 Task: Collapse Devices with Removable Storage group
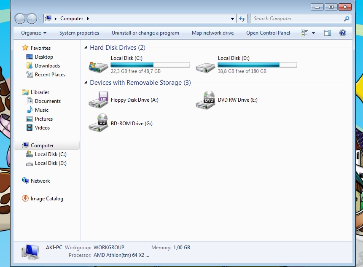coord(86,83)
